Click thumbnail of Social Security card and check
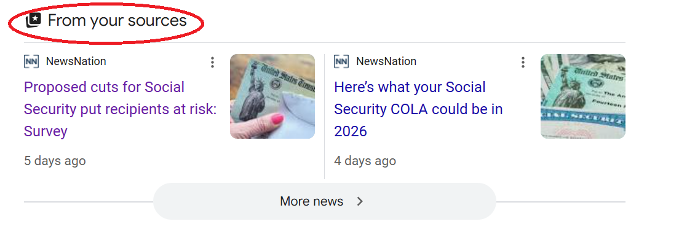 (582, 96)
